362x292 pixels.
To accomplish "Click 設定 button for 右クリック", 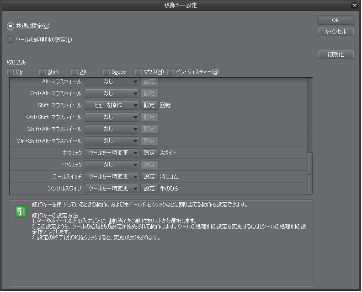I will [149, 153].
